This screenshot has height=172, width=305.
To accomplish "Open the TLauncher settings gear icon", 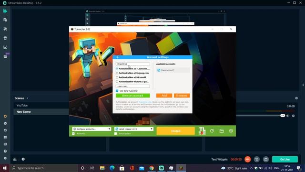I will click(231, 131).
